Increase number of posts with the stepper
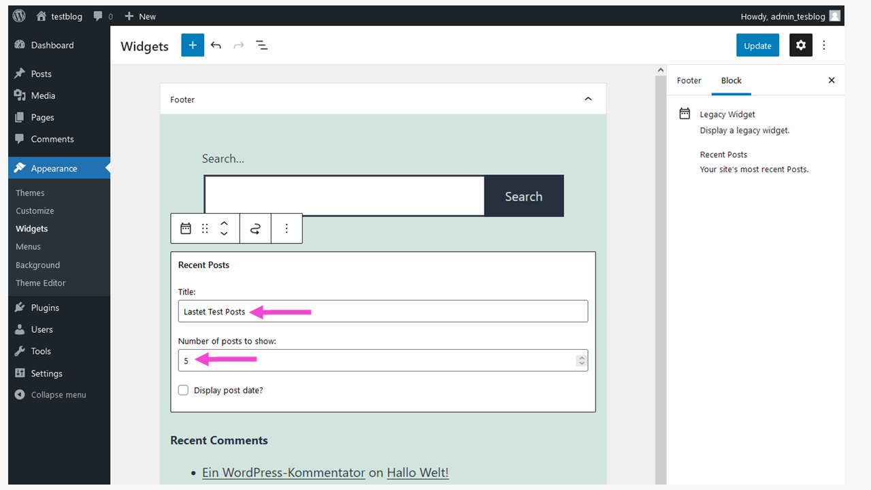The height and width of the screenshot is (490, 871). click(x=581, y=357)
